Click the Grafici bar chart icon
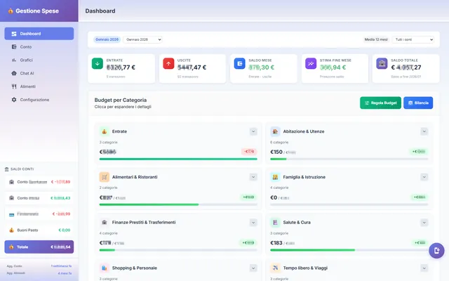Image resolution: width=449 pixels, height=281 pixels. 14,60
